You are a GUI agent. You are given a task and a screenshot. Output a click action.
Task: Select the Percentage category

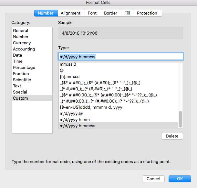[x=24, y=68]
